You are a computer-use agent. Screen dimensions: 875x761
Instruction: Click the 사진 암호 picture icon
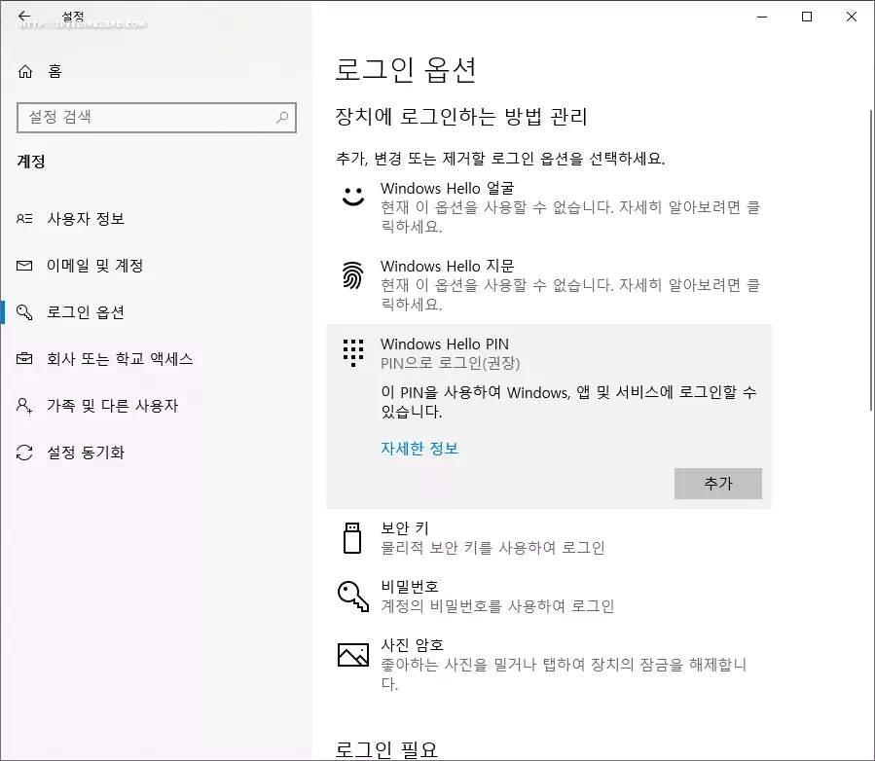coord(353,654)
